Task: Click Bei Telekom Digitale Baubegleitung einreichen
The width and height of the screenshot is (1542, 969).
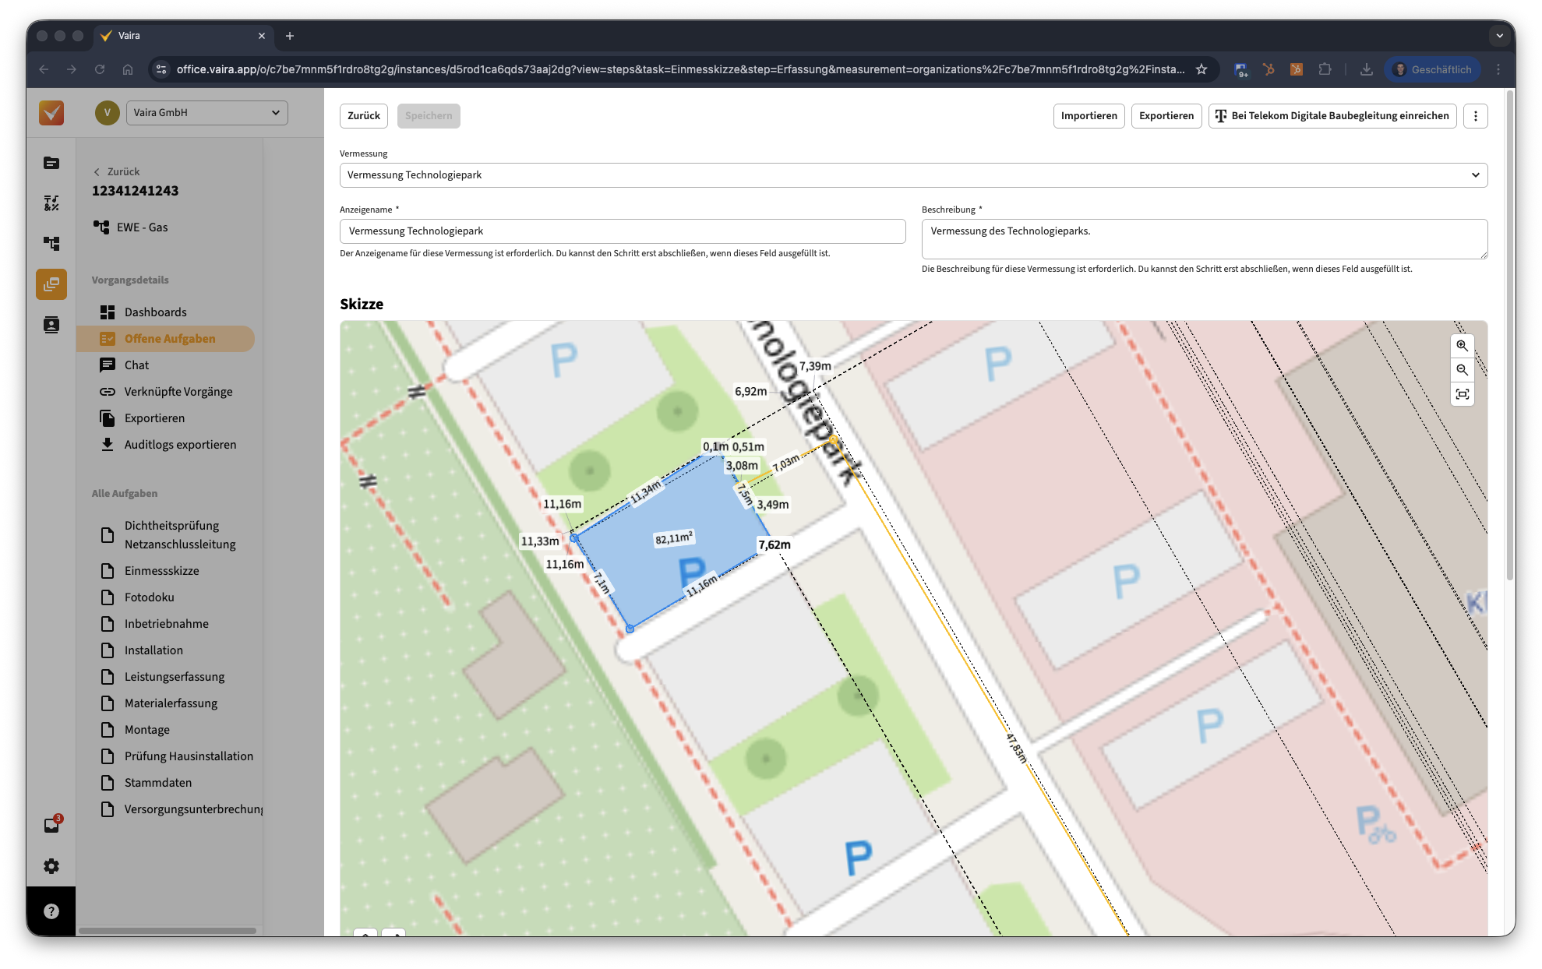Action: [x=1332, y=116]
